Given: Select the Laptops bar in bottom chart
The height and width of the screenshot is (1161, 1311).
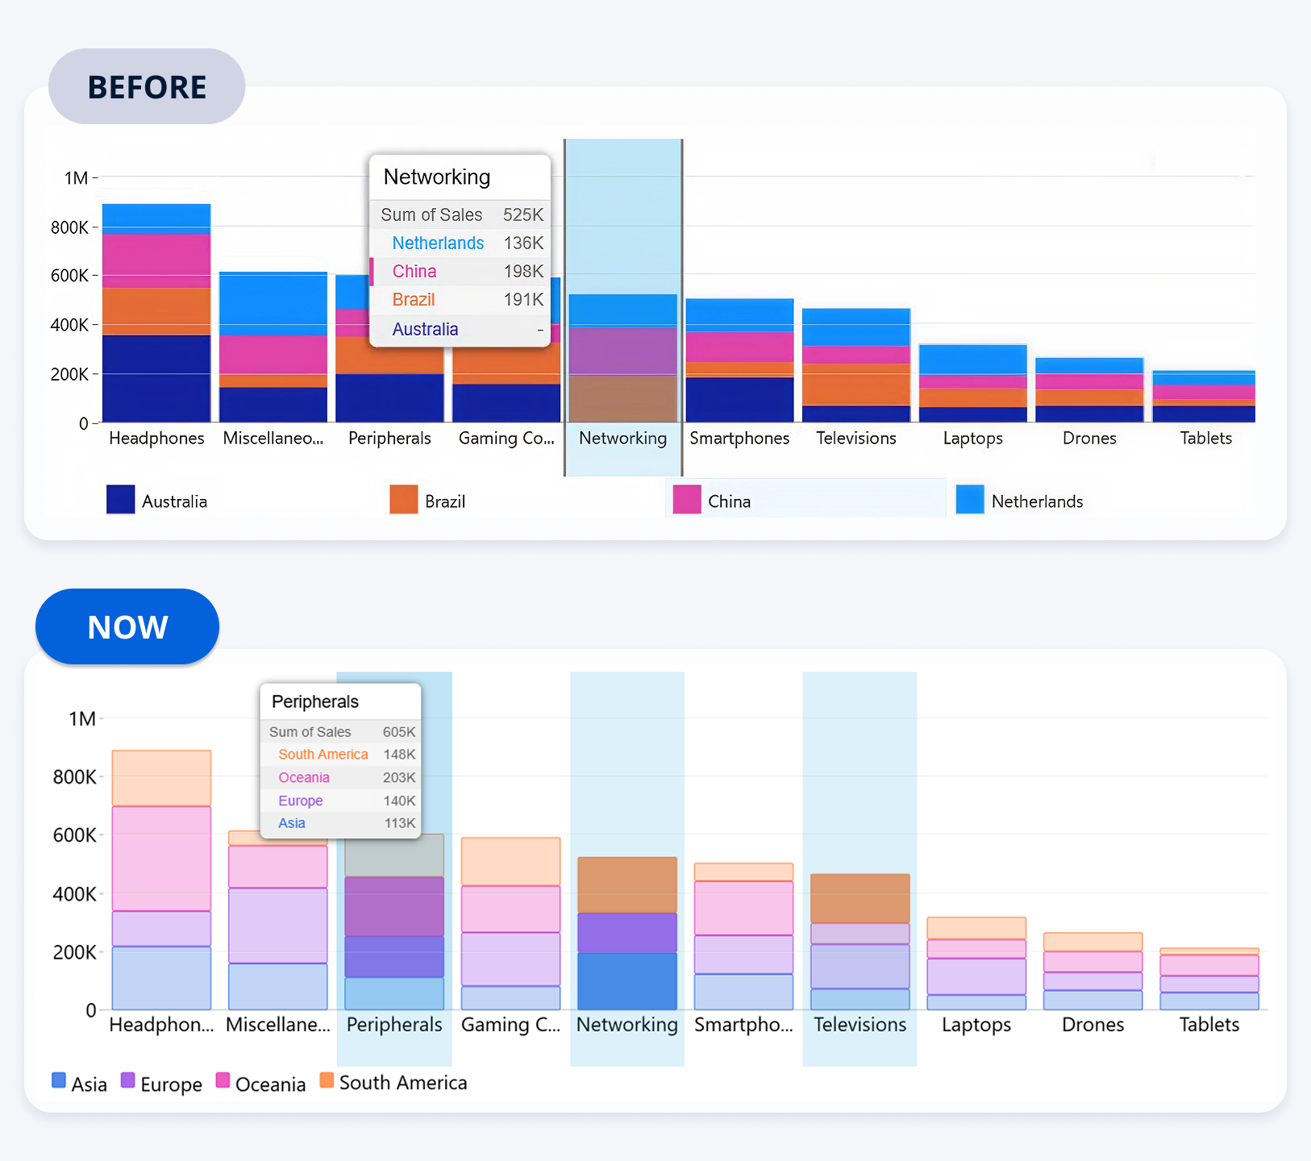Looking at the screenshot, I should click(976, 963).
